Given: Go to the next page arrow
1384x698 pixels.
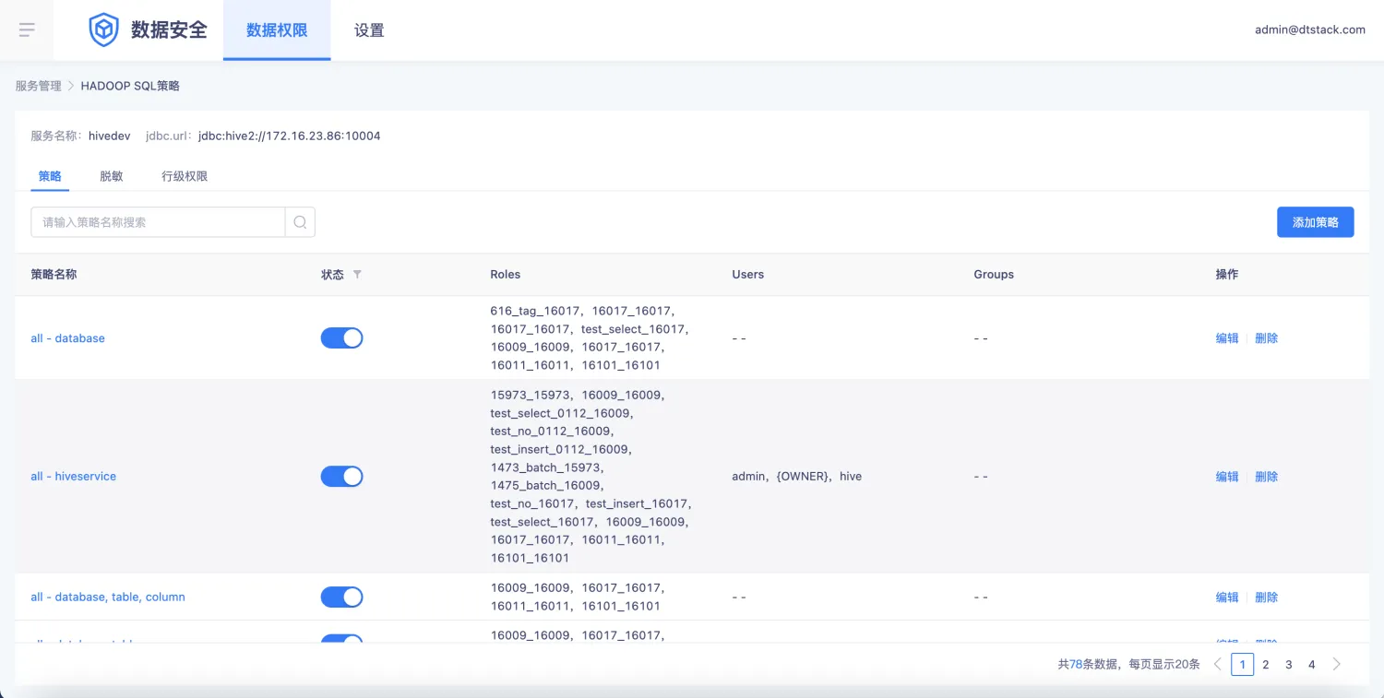Looking at the screenshot, I should [x=1337, y=664].
